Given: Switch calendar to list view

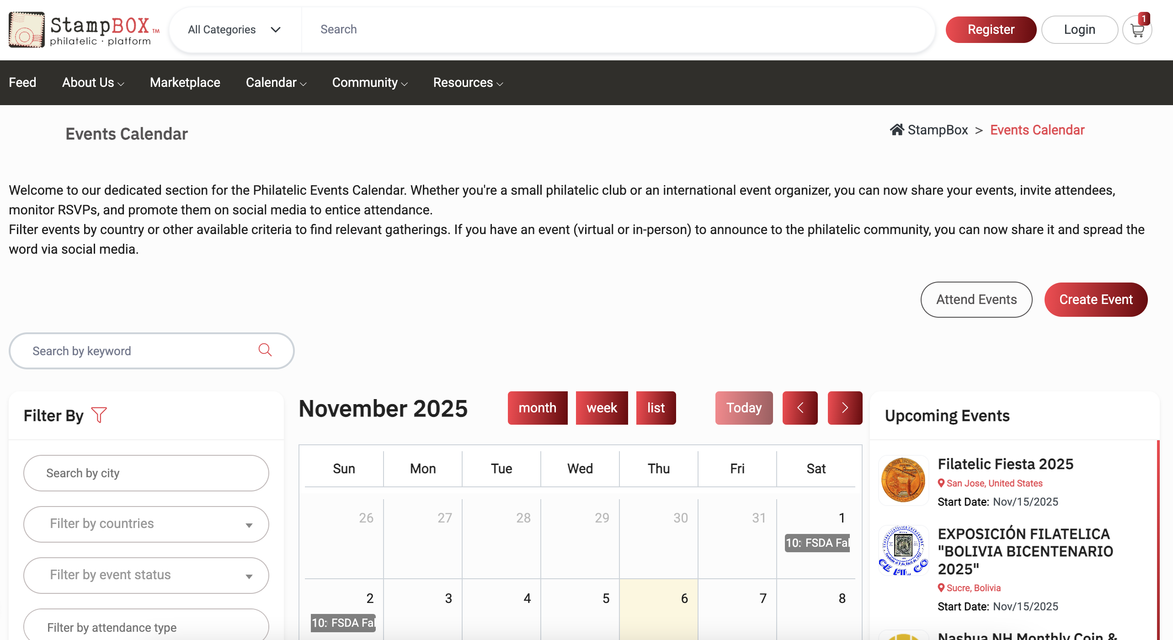Looking at the screenshot, I should tap(656, 408).
